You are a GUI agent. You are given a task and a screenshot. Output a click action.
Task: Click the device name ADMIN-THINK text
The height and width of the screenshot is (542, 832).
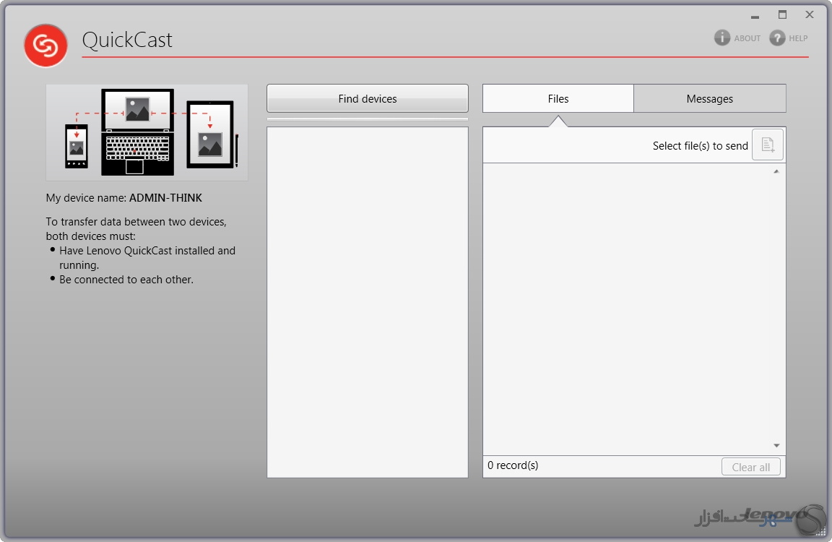165,197
